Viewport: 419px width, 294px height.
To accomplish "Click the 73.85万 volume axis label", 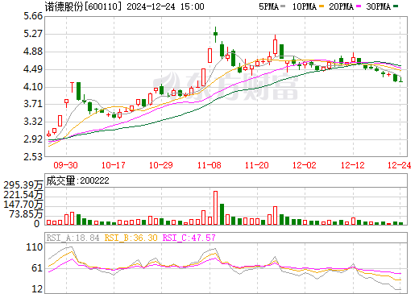I will [26, 214].
